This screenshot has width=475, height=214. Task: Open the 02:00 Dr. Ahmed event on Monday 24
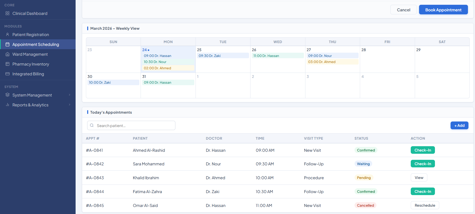(x=168, y=68)
